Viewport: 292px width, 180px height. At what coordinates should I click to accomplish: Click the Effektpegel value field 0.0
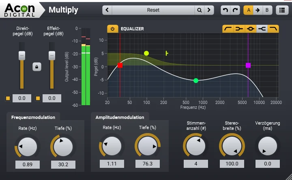(x=52, y=98)
